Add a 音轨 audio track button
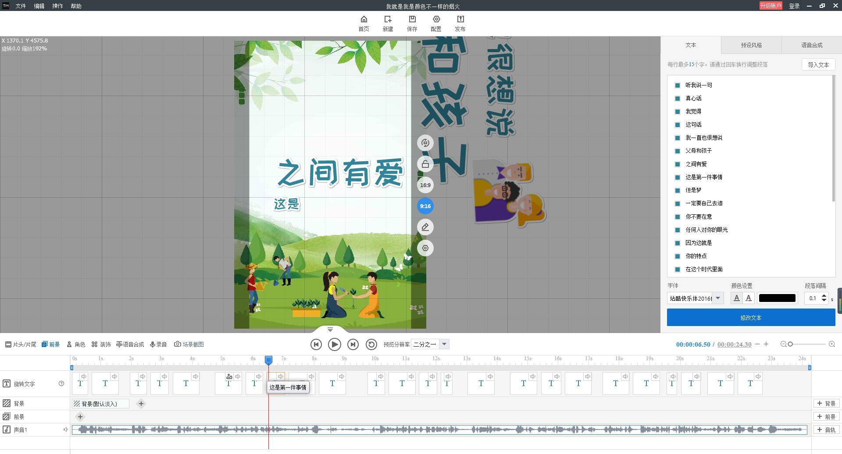The image size is (842, 454). [826, 430]
